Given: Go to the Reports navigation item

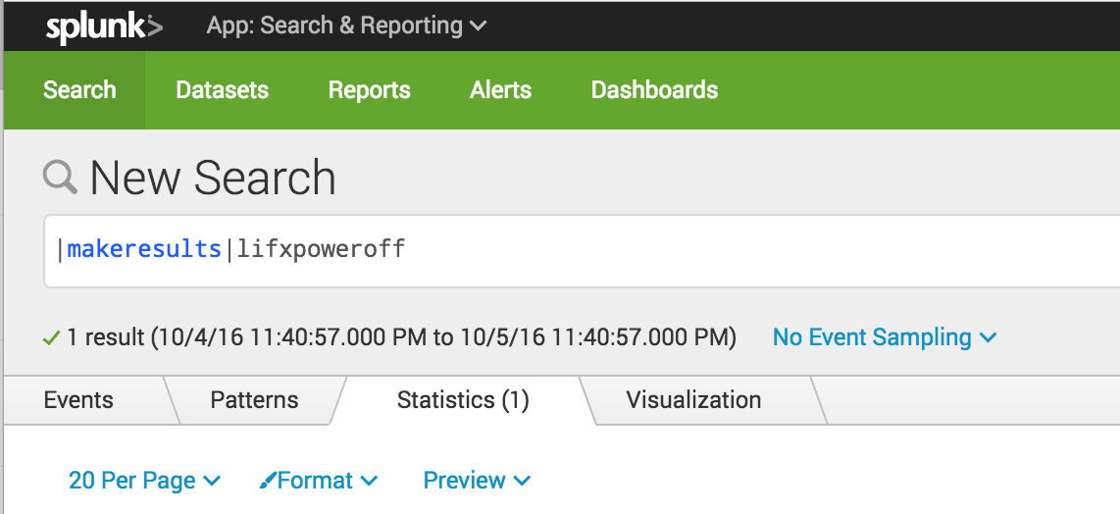Looking at the screenshot, I should click(x=370, y=90).
